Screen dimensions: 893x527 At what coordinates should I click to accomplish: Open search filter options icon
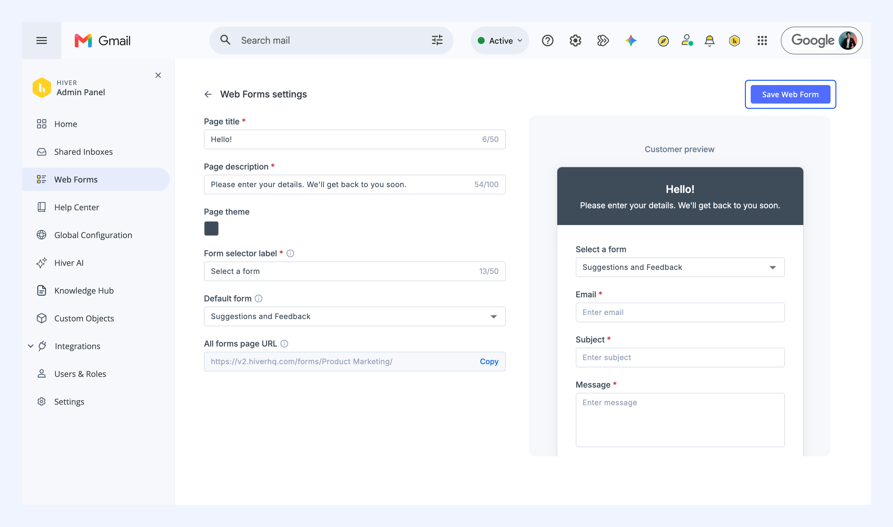[x=437, y=40]
